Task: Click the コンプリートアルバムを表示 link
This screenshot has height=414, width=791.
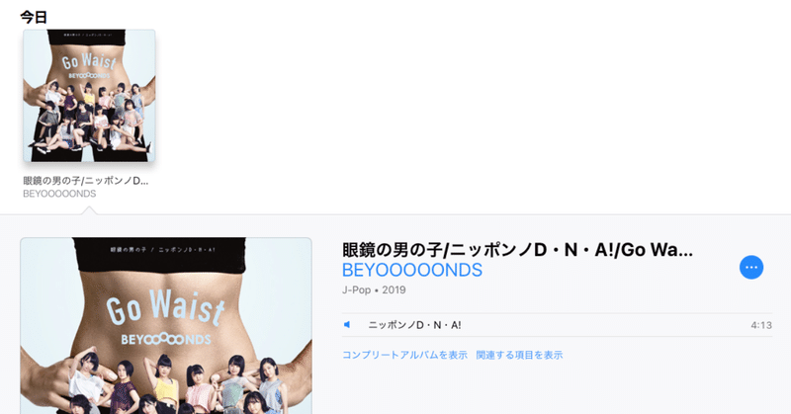Action: [404, 355]
